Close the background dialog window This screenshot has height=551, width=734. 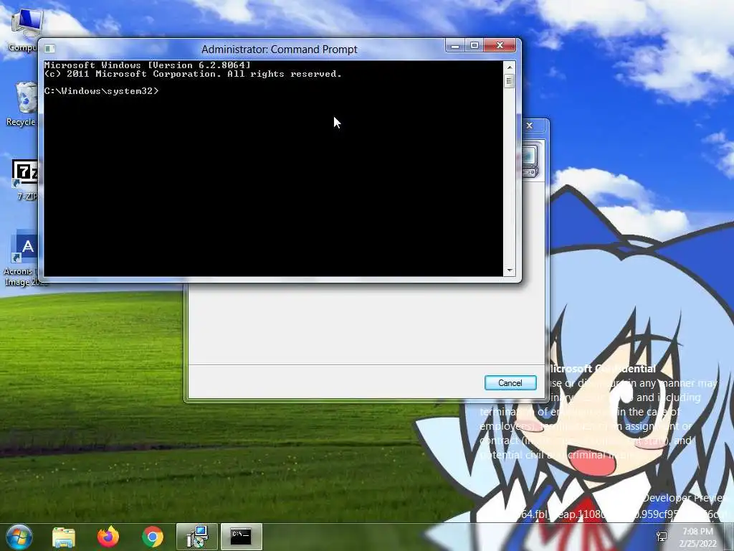point(530,126)
